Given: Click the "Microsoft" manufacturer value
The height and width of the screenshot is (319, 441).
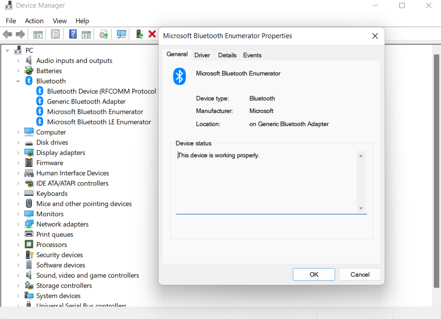Looking at the screenshot, I should click(x=261, y=111).
